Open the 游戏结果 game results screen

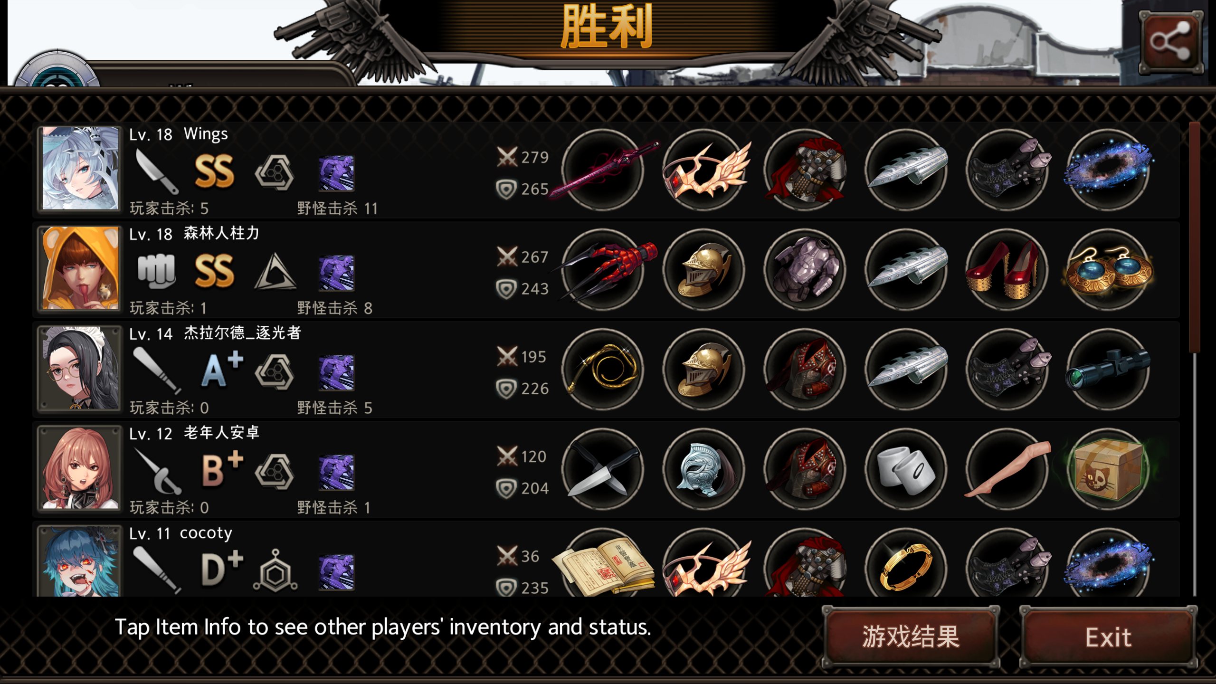tap(911, 636)
